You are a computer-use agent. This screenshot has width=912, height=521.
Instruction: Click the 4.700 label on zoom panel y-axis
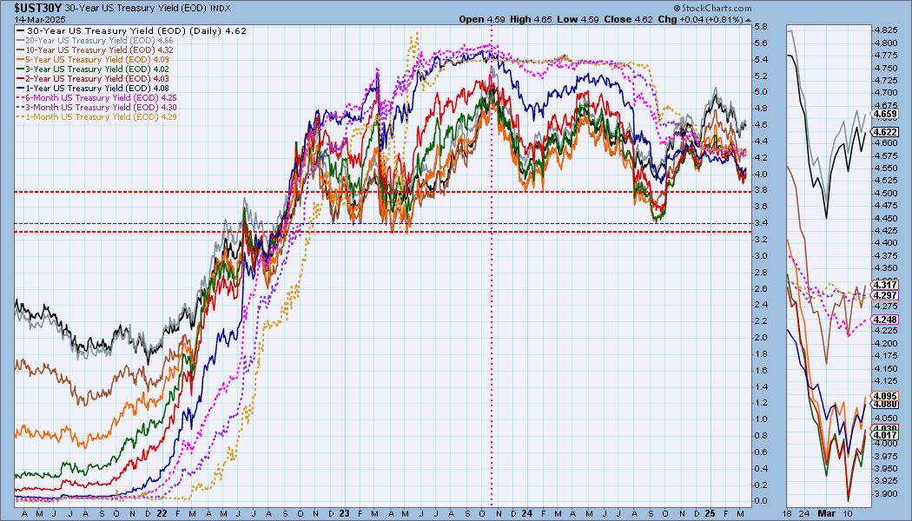tap(885, 92)
